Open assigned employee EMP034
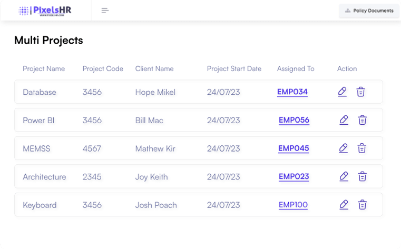Image resolution: width=401 pixels, height=249 pixels. tap(292, 92)
